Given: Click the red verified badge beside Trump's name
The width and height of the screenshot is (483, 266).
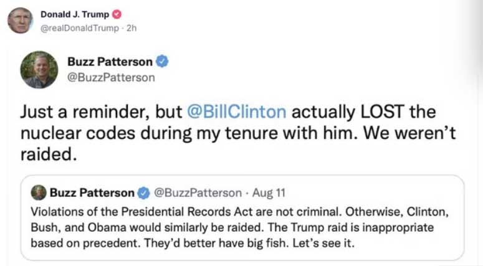Looking at the screenshot, I should click(117, 14).
